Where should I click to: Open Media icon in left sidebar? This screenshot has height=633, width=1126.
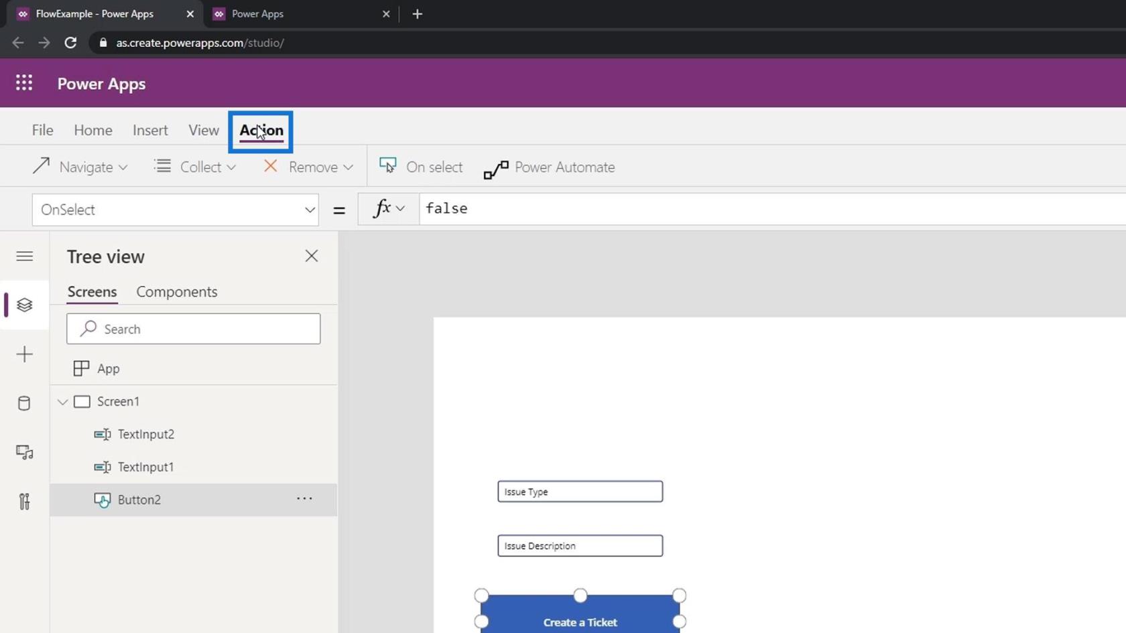(x=25, y=452)
